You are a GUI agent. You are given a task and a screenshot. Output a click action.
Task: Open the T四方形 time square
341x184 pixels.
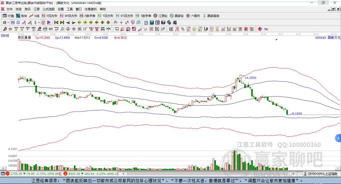tap(106, 16)
